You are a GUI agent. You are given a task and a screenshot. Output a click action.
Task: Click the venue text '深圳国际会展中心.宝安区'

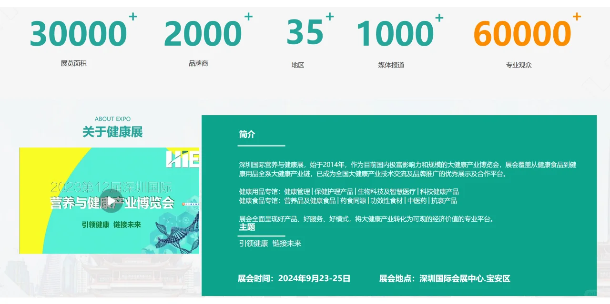[466, 278]
